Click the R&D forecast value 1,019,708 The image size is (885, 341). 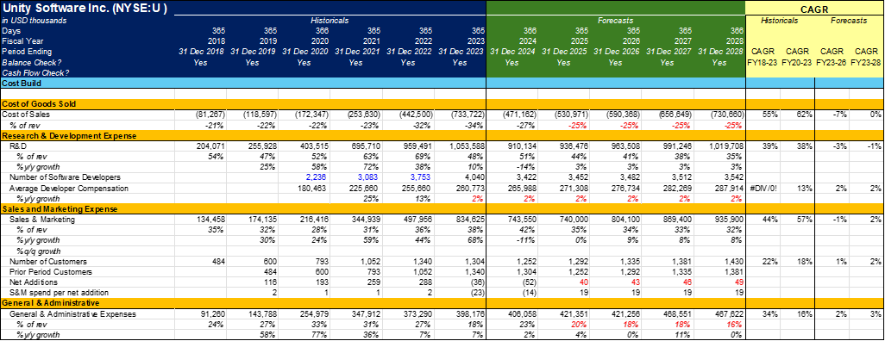(x=727, y=146)
